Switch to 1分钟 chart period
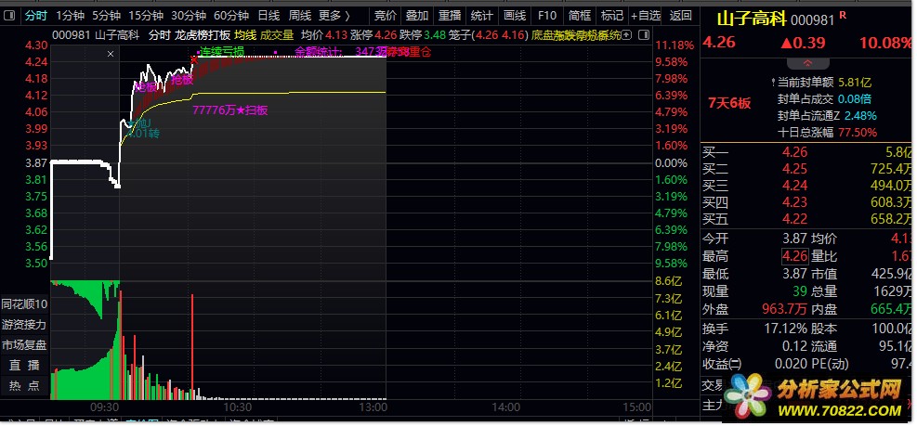Screen dimensions: 917x426 [71, 16]
